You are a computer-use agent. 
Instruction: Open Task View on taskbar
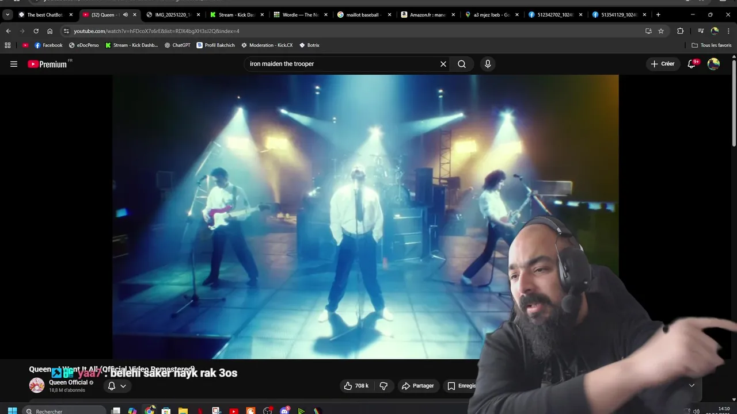click(116, 411)
